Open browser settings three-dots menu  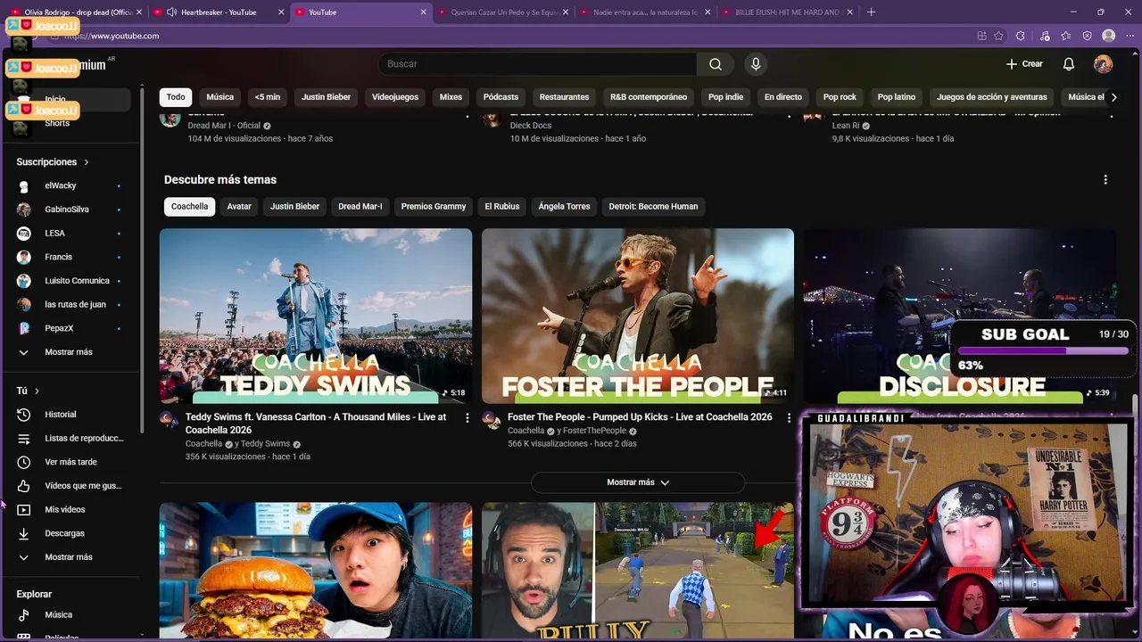click(1130, 36)
